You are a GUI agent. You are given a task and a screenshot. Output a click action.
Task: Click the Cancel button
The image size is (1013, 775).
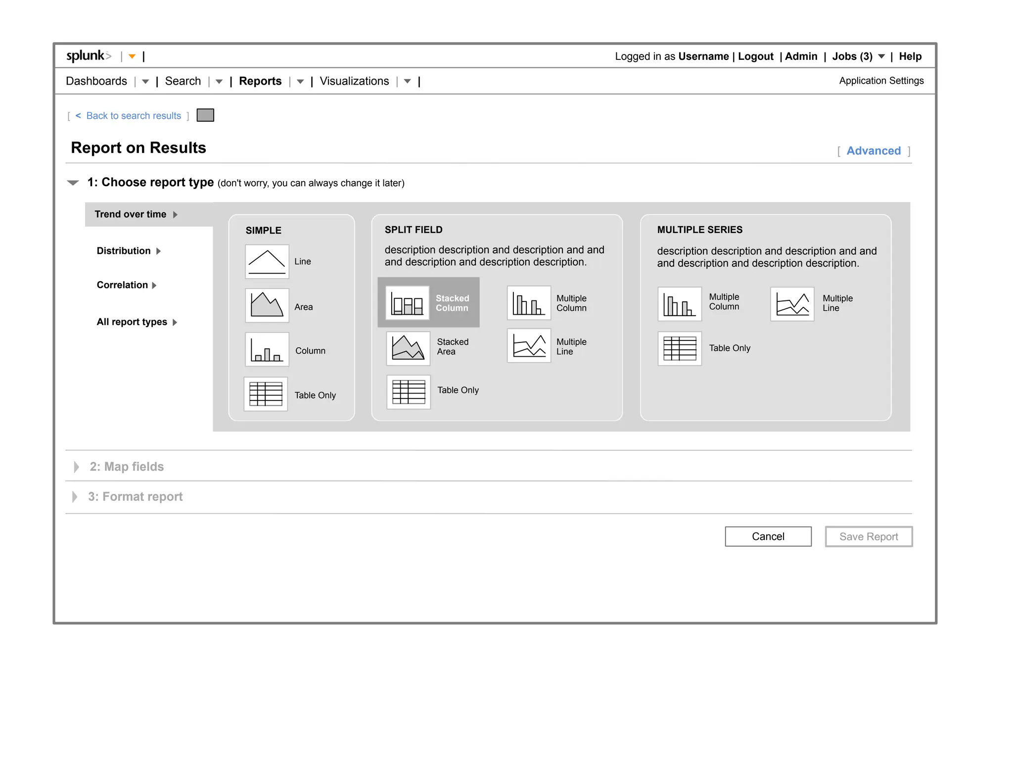pos(768,536)
